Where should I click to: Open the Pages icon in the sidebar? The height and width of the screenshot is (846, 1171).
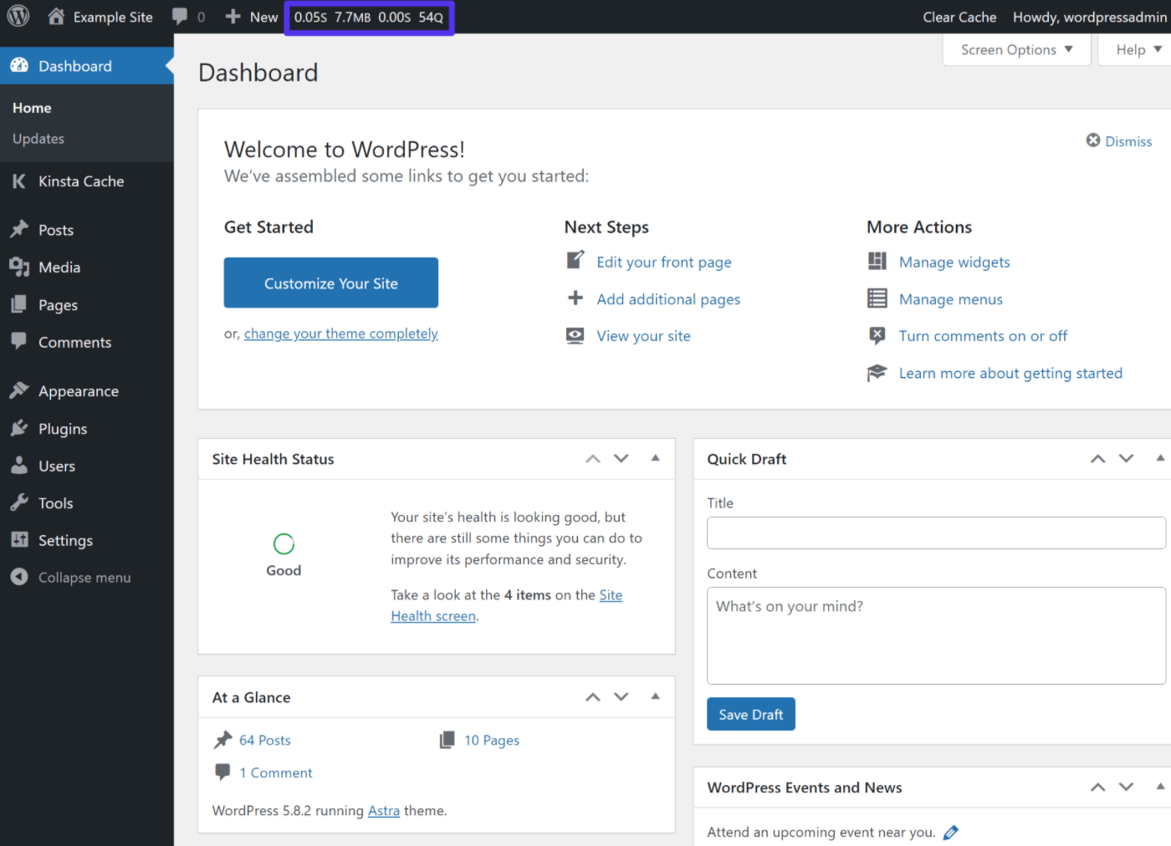(20, 304)
